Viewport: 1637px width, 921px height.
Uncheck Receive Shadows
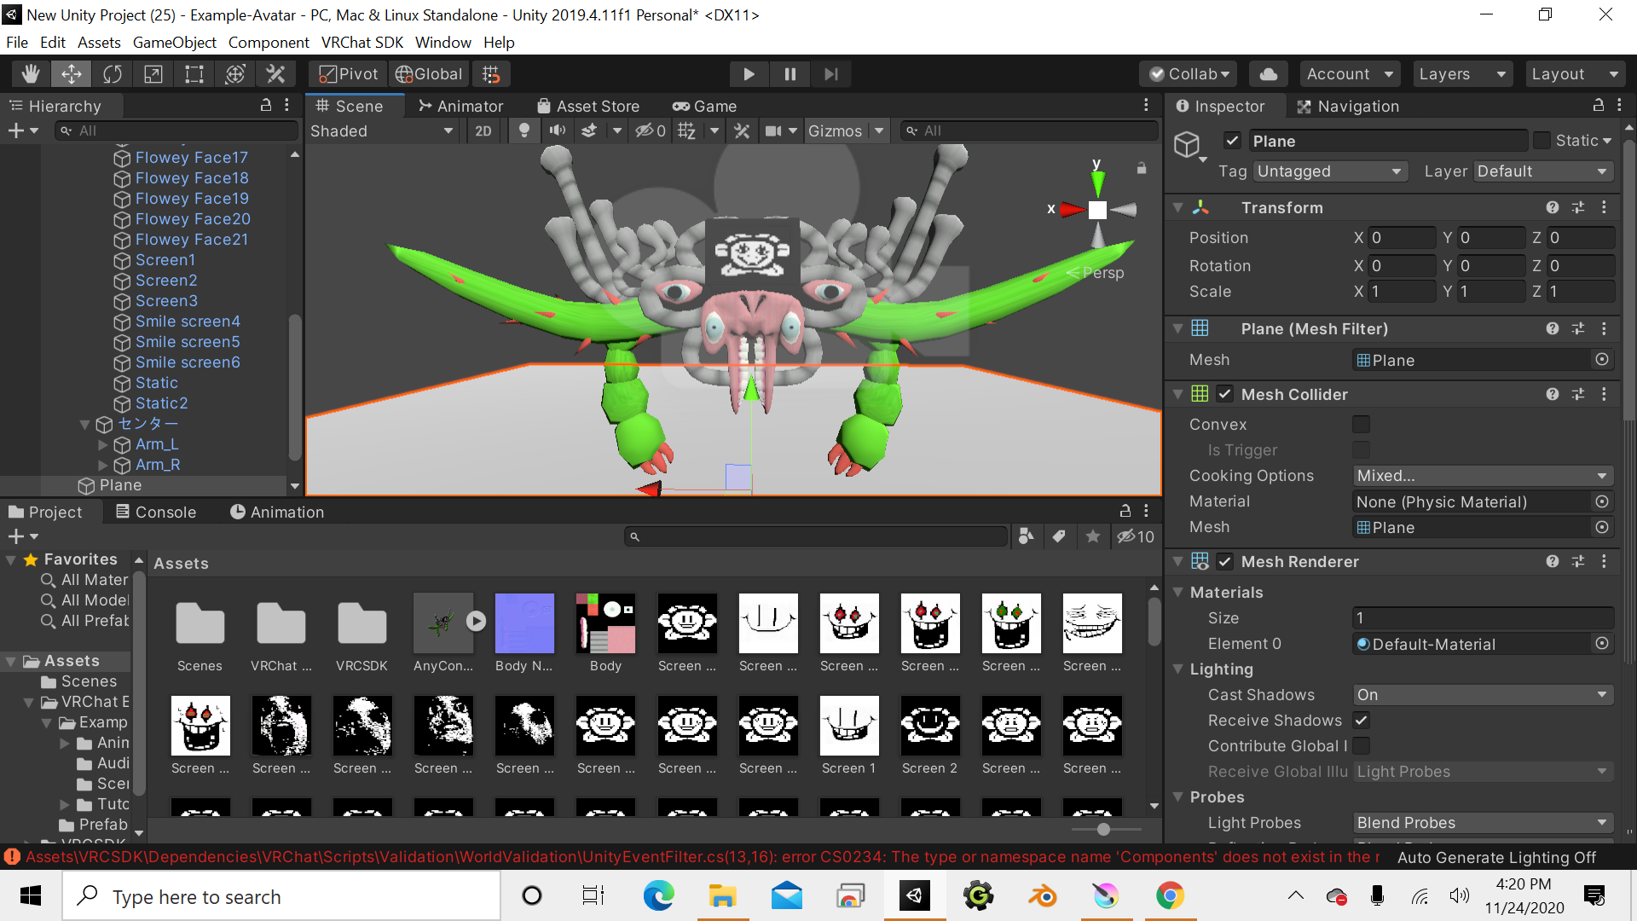(1362, 721)
